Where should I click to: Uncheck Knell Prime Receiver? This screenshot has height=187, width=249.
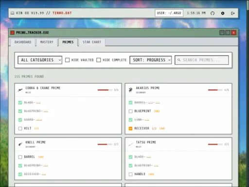click(x=20, y=174)
